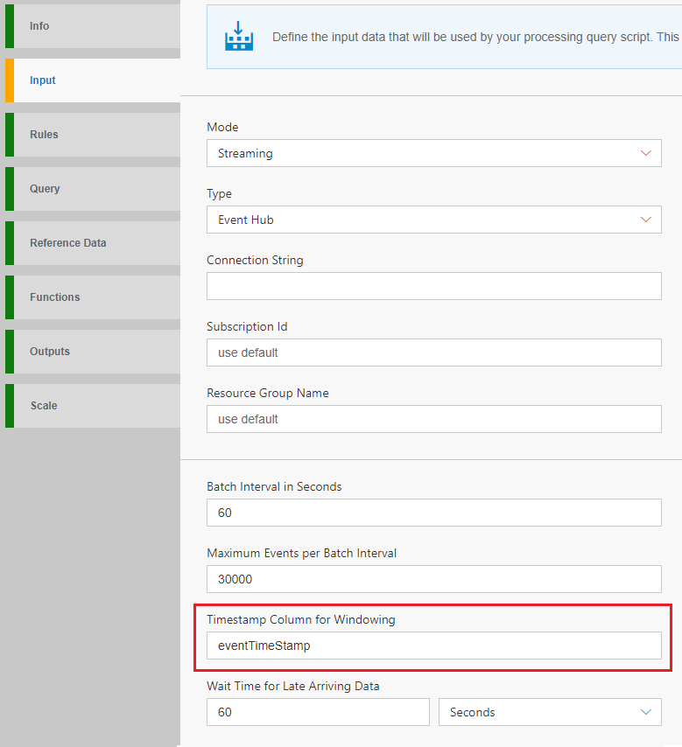Viewport: 682px width, 747px height.
Task: Go to the Query tab
Action: pos(92,189)
